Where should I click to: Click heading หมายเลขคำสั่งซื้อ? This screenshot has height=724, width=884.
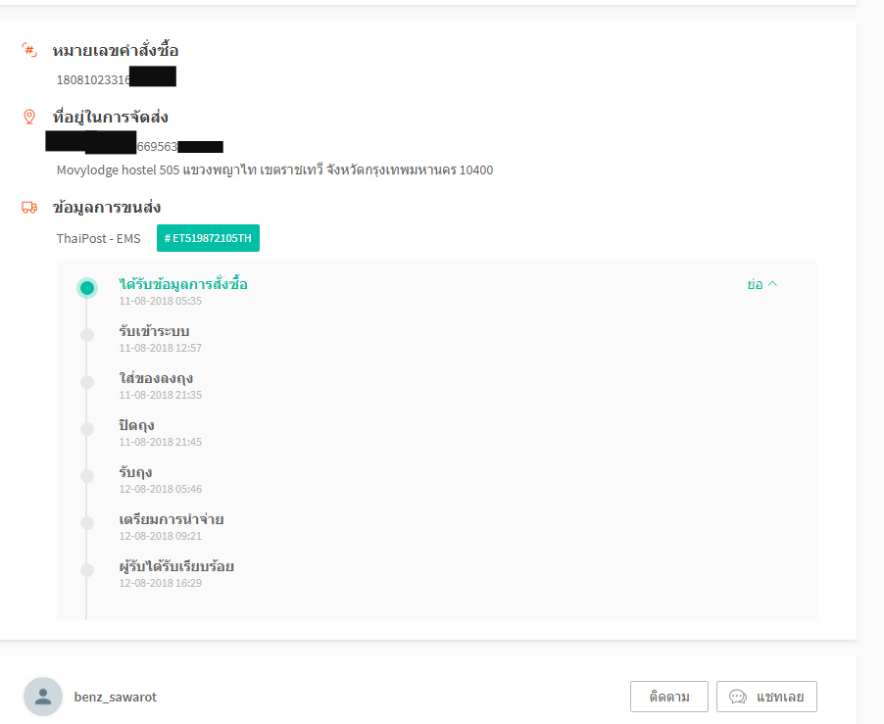[x=116, y=51]
